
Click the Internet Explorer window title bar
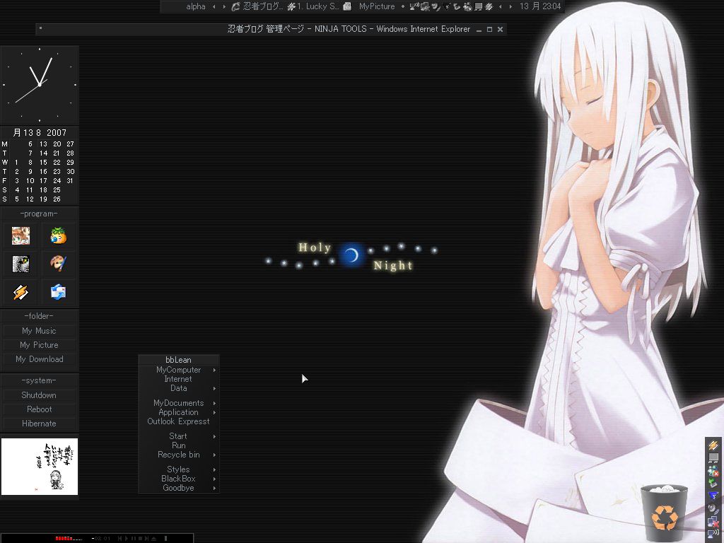pos(272,29)
